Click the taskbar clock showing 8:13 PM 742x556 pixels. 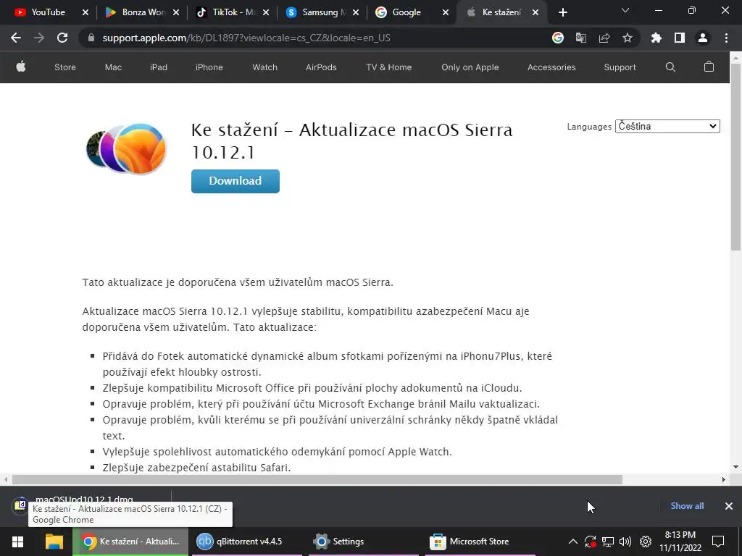680,542
